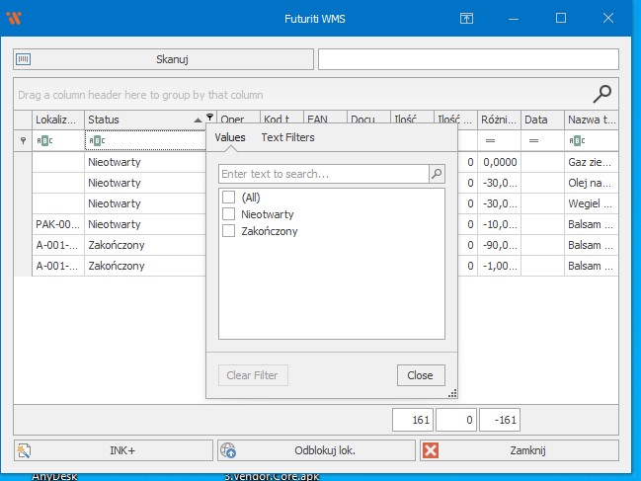
Task: Enable the Zakończony filter checkbox
Action: (x=229, y=231)
